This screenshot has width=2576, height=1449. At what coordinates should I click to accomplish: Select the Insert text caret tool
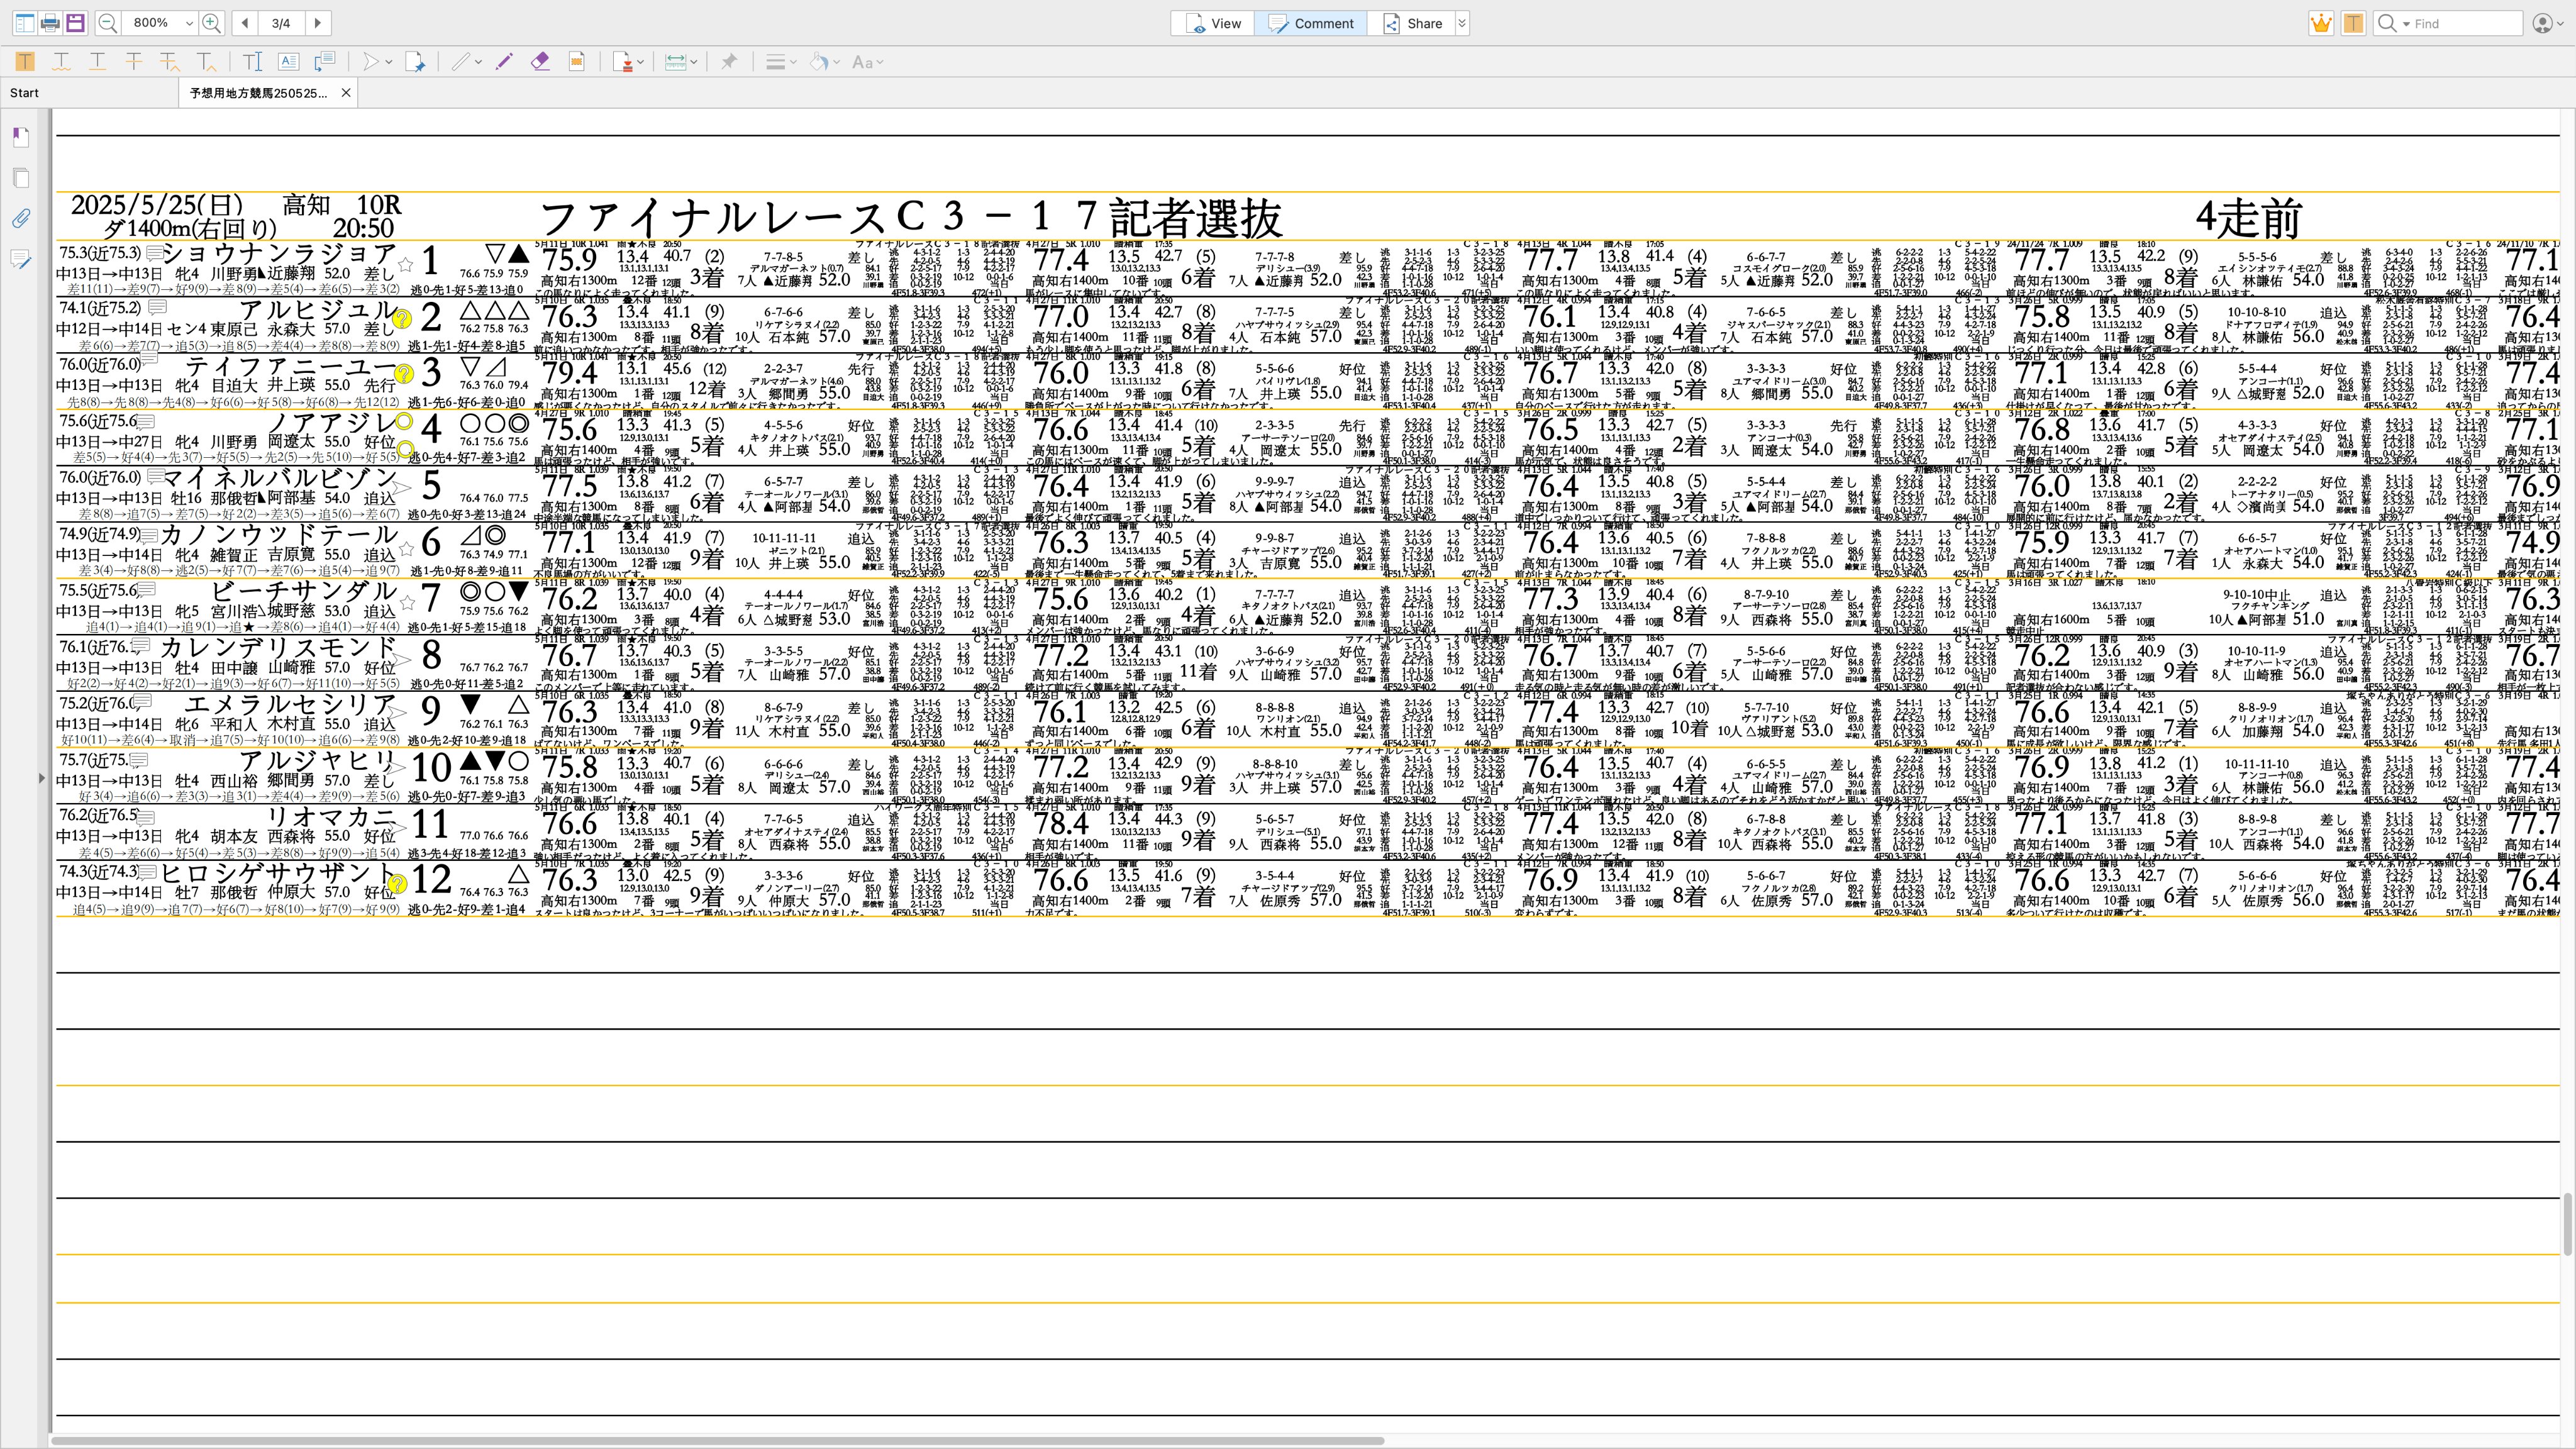point(206,62)
